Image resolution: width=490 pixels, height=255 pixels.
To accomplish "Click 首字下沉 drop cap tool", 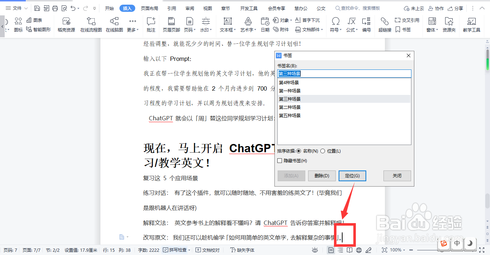I will [x=307, y=20].
